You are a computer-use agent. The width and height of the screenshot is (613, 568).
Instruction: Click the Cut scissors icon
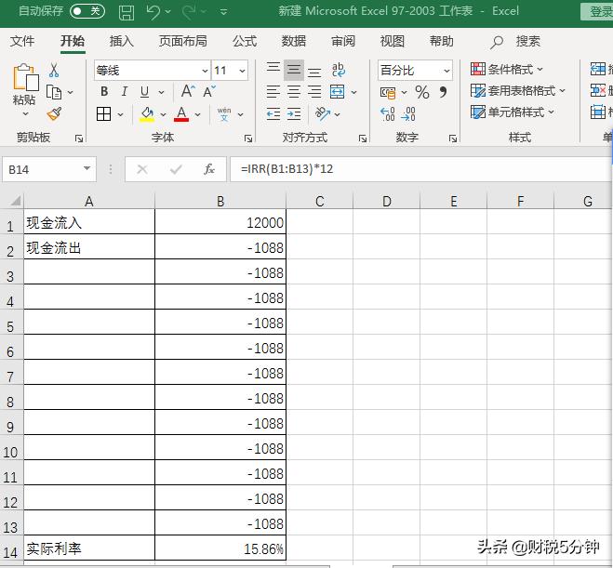pyautogui.click(x=54, y=71)
